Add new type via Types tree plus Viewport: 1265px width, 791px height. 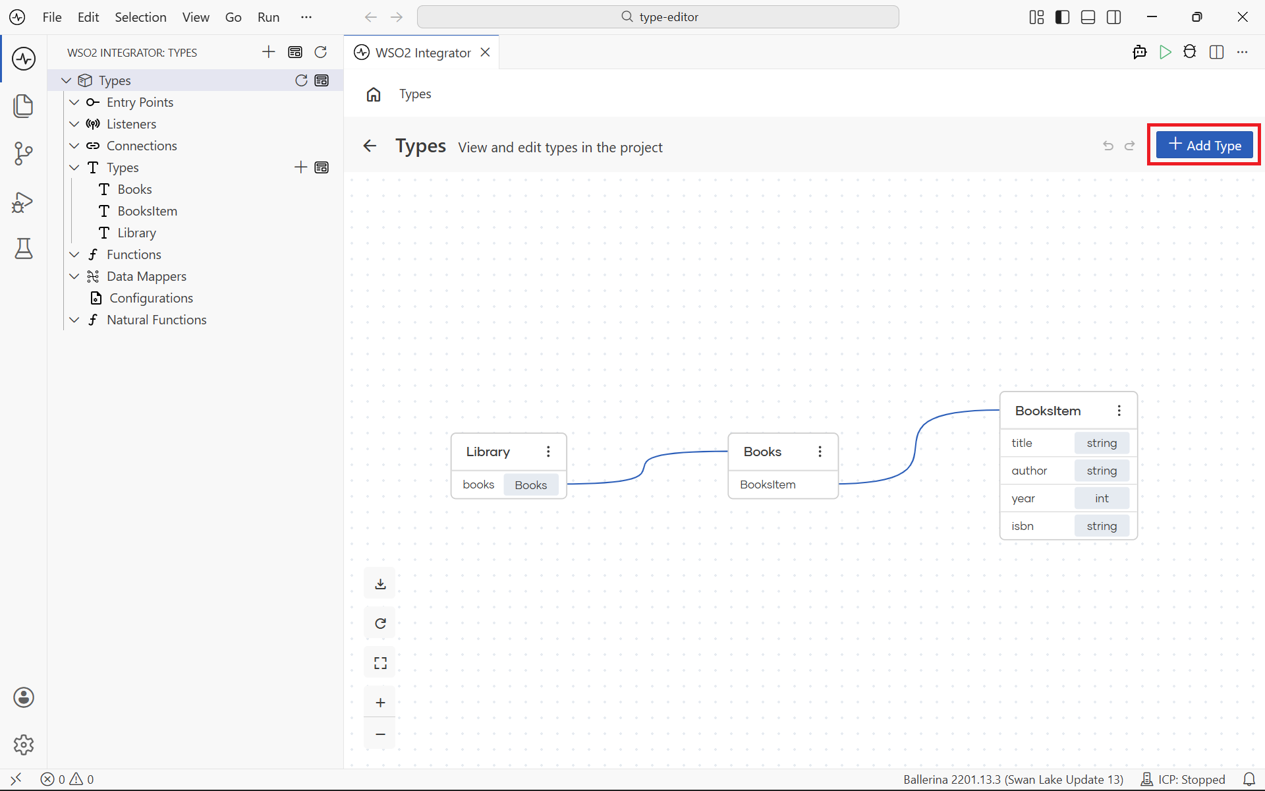point(300,167)
